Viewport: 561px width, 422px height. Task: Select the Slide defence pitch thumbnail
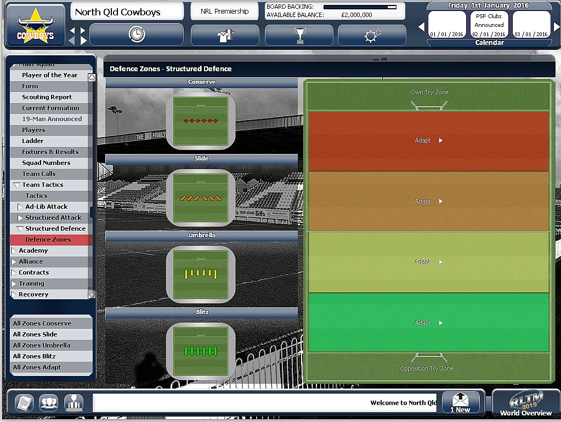coord(201,197)
